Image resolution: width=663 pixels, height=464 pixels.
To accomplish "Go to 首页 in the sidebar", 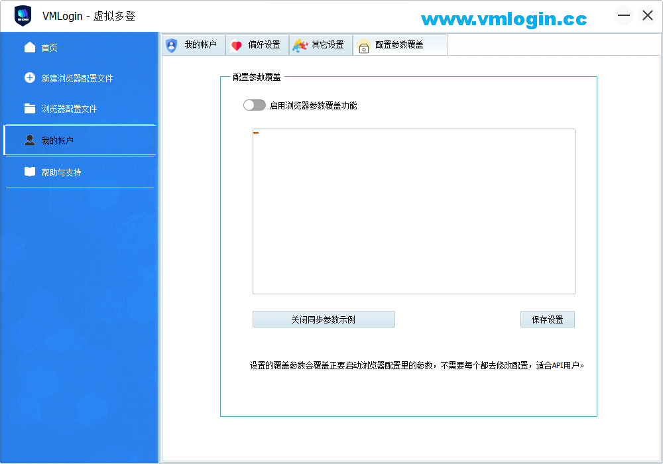I will tap(49, 47).
